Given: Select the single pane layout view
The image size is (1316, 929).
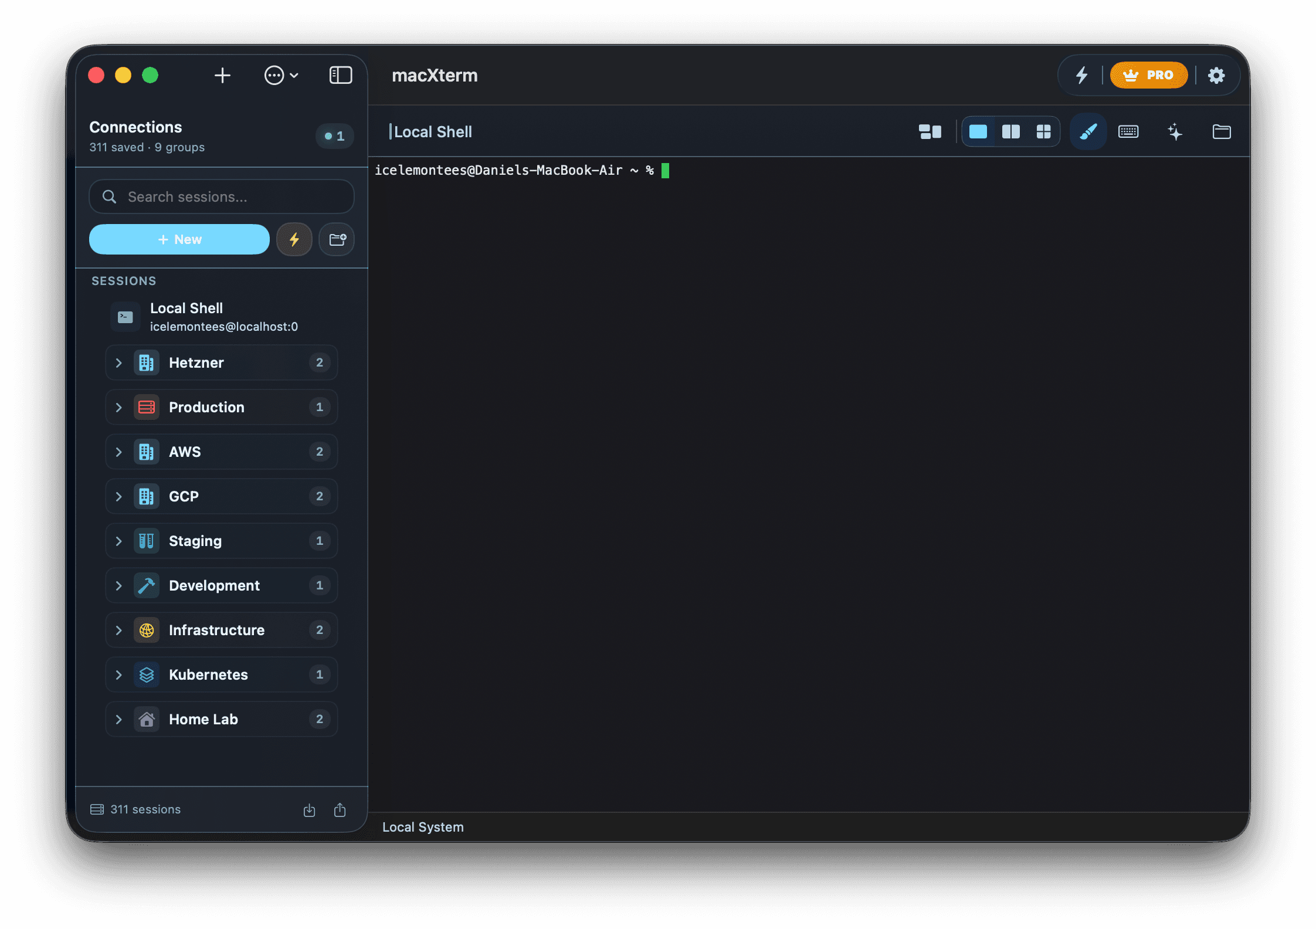Looking at the screenshot, I should (x=978, y=131).
